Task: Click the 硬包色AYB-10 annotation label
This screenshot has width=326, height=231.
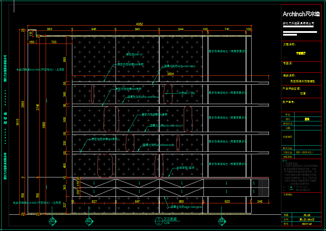Action: (x=134, y=55)
